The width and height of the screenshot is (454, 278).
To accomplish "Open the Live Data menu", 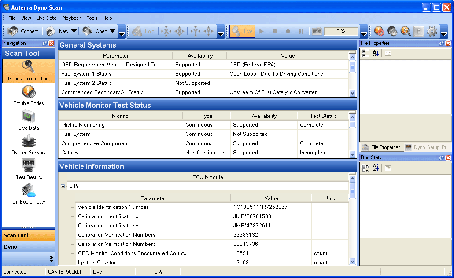I will 46,18.
